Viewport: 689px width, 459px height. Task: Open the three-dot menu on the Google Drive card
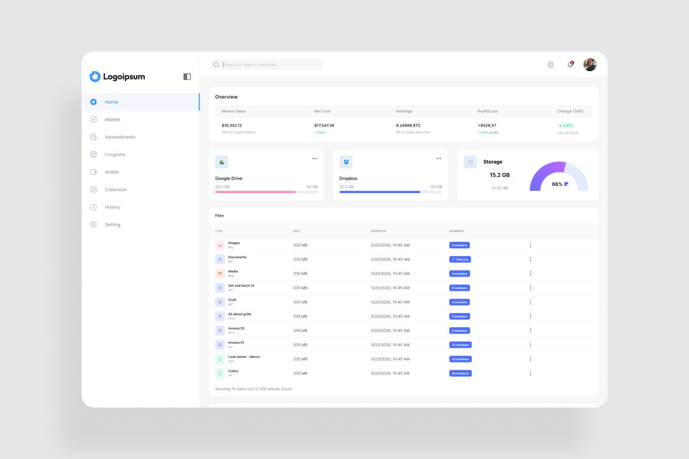(314, 158)
